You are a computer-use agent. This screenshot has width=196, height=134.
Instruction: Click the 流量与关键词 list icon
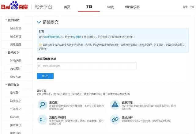tap(42, 120)
